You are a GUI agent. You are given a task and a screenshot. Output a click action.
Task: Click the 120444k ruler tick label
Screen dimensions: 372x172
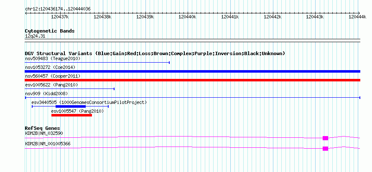click(357, 17)
